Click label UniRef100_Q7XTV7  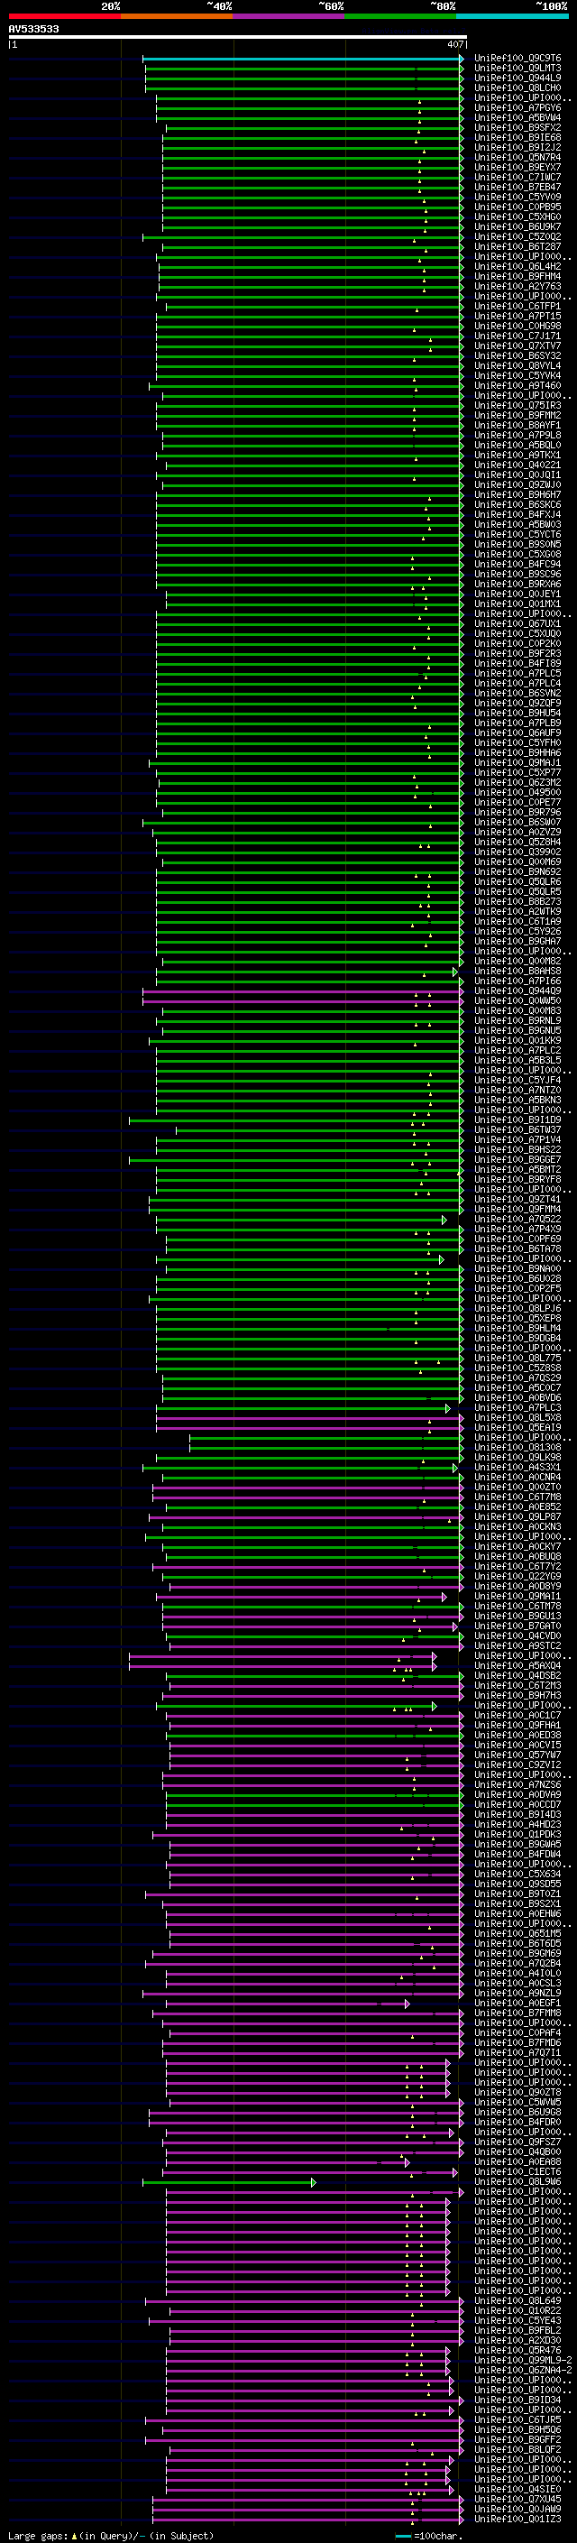[517, 346]
